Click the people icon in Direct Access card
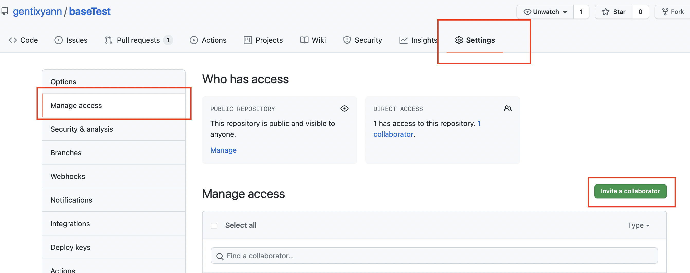The height and width of the screenshot is (273, 690). pyautogui.click(x=507, y=108)
